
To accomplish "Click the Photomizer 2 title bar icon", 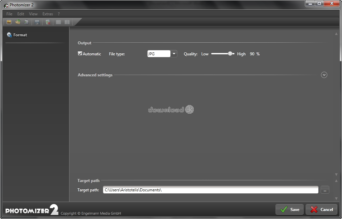I will 6,5.
